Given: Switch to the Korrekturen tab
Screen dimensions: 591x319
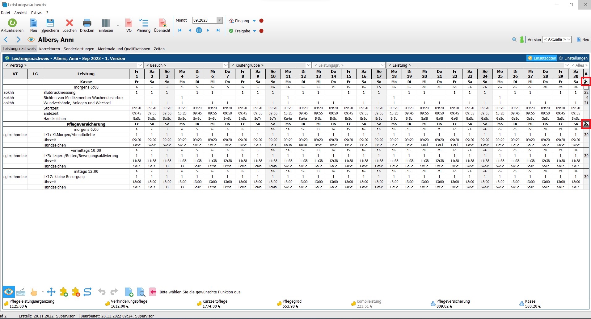Looking at the screenshot, I should coord(49,49).
